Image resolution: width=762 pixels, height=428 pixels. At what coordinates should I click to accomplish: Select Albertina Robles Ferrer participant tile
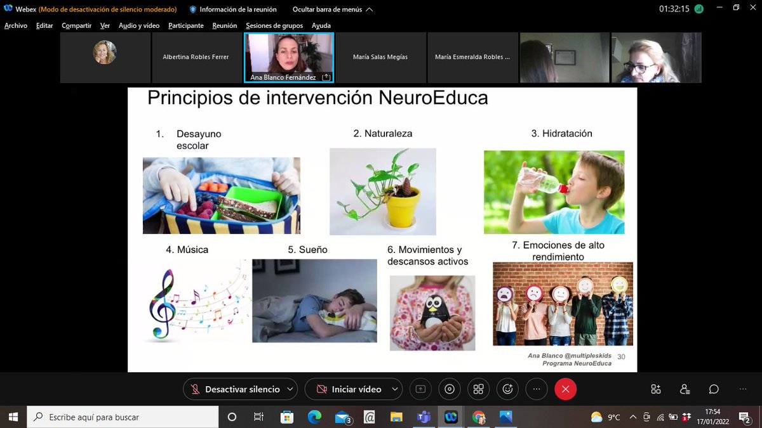pos(197,58)
